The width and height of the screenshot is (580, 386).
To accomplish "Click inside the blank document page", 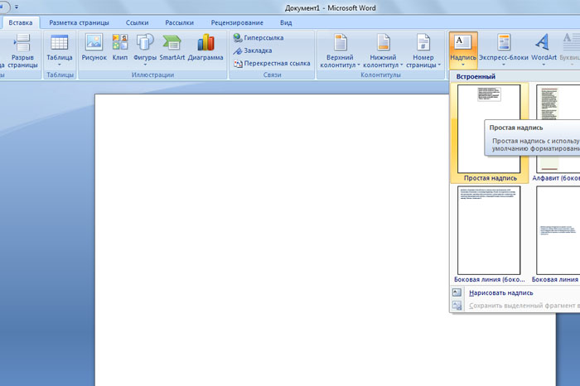I will pos(272,240).
